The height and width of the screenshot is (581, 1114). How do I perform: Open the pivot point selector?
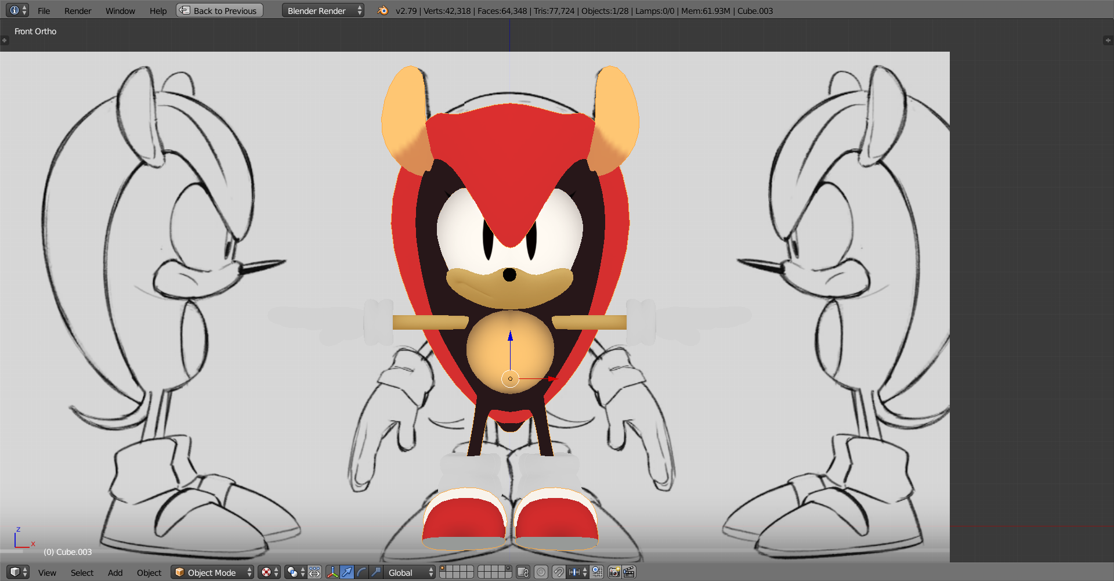296,572
